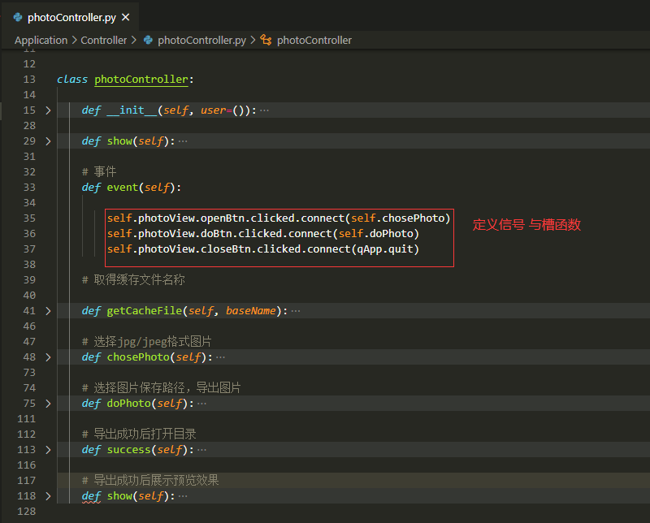Click the baseName parameter in getCacheFile

[x=251, y=311]
